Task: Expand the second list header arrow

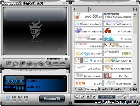Action: [x=90, y=9]
